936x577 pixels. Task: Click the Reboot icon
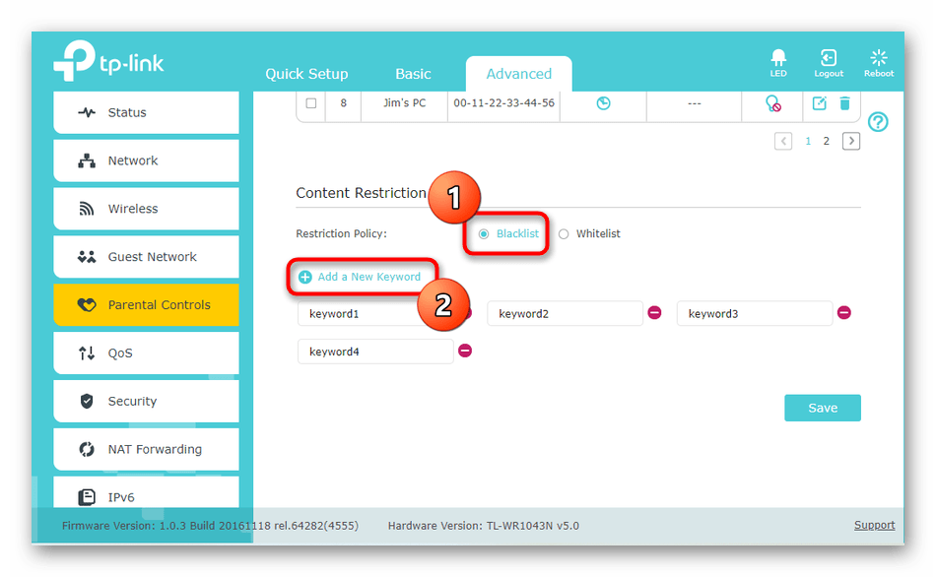(879, 60)
